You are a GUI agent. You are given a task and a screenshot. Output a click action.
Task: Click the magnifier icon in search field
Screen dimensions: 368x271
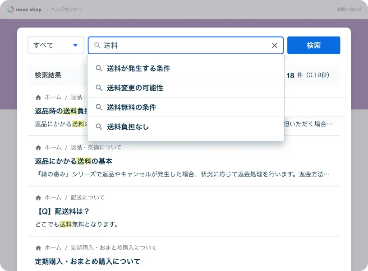pyautogui.click(x=97, y=46)
